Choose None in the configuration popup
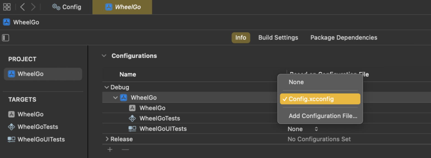 [296, 82]
